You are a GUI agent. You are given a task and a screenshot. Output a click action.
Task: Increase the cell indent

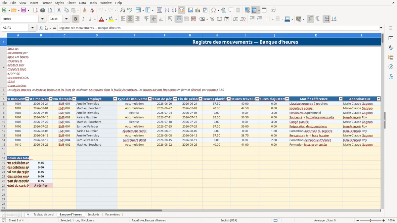[252, 19]
